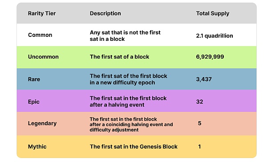Select the Epic tier label
This screenshot has width=267, height=162.
(x=33, y=102)
